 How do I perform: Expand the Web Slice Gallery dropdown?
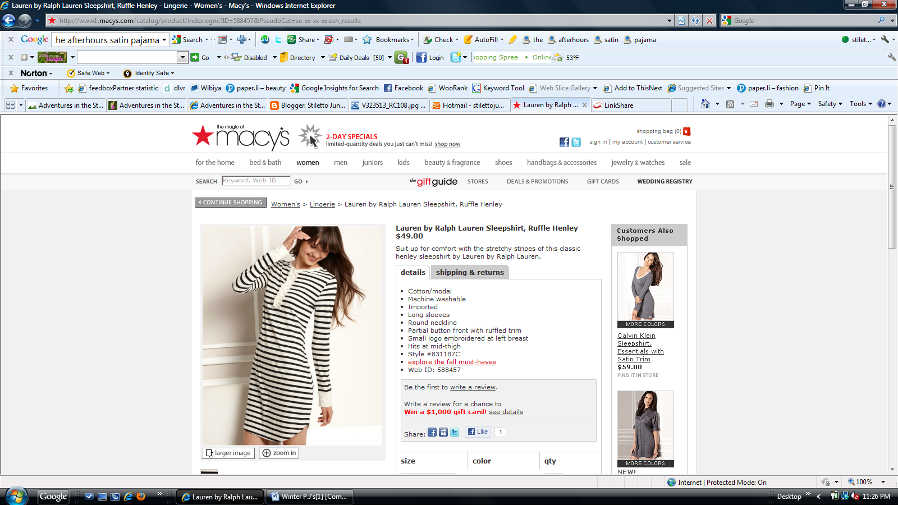[x=595, y=88]
